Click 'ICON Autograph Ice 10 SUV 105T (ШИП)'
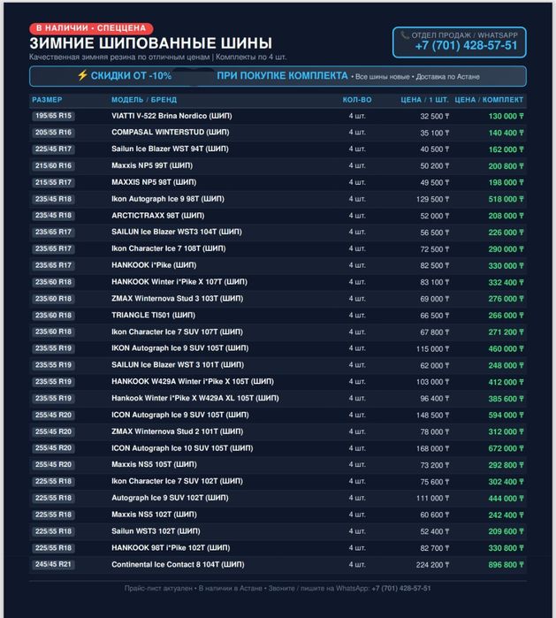Screen dimensions: 556x618 [182, 448]
